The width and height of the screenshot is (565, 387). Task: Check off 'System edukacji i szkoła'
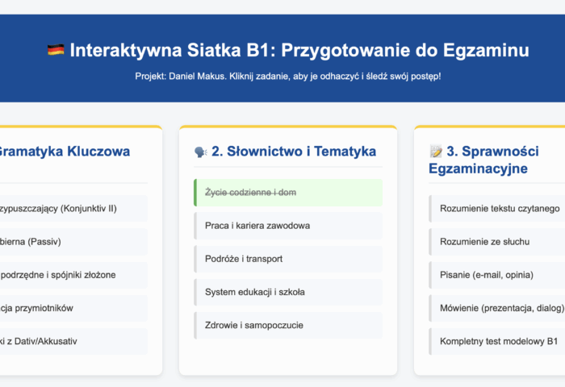point(287,292)
